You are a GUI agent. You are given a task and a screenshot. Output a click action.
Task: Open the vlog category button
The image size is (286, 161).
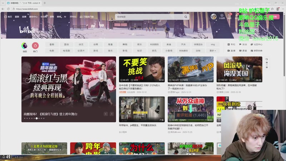tap(213, 44)
